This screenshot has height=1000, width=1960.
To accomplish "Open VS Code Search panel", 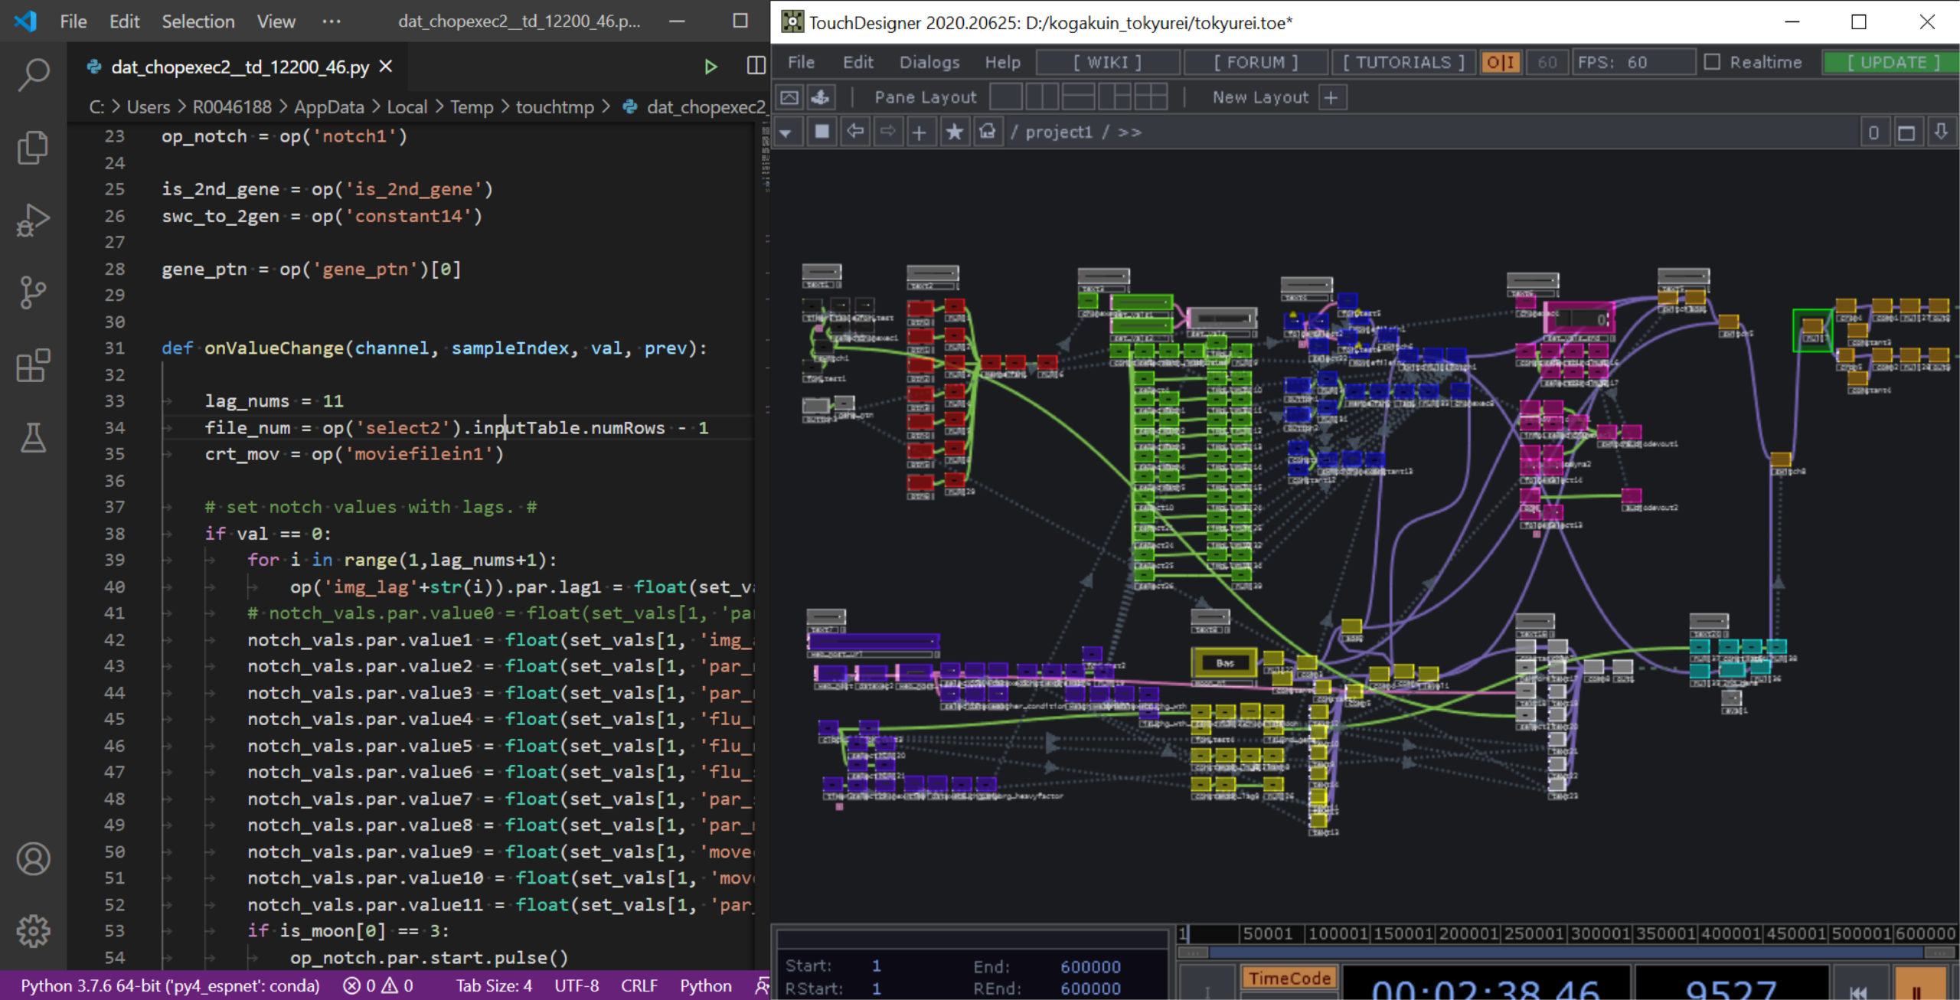I will 33,74.
